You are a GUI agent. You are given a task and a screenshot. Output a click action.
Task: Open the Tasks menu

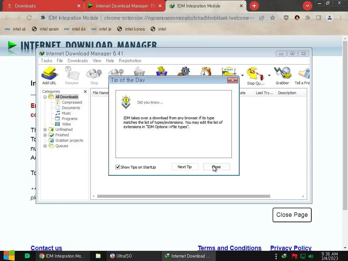click(x=46, y=60)
